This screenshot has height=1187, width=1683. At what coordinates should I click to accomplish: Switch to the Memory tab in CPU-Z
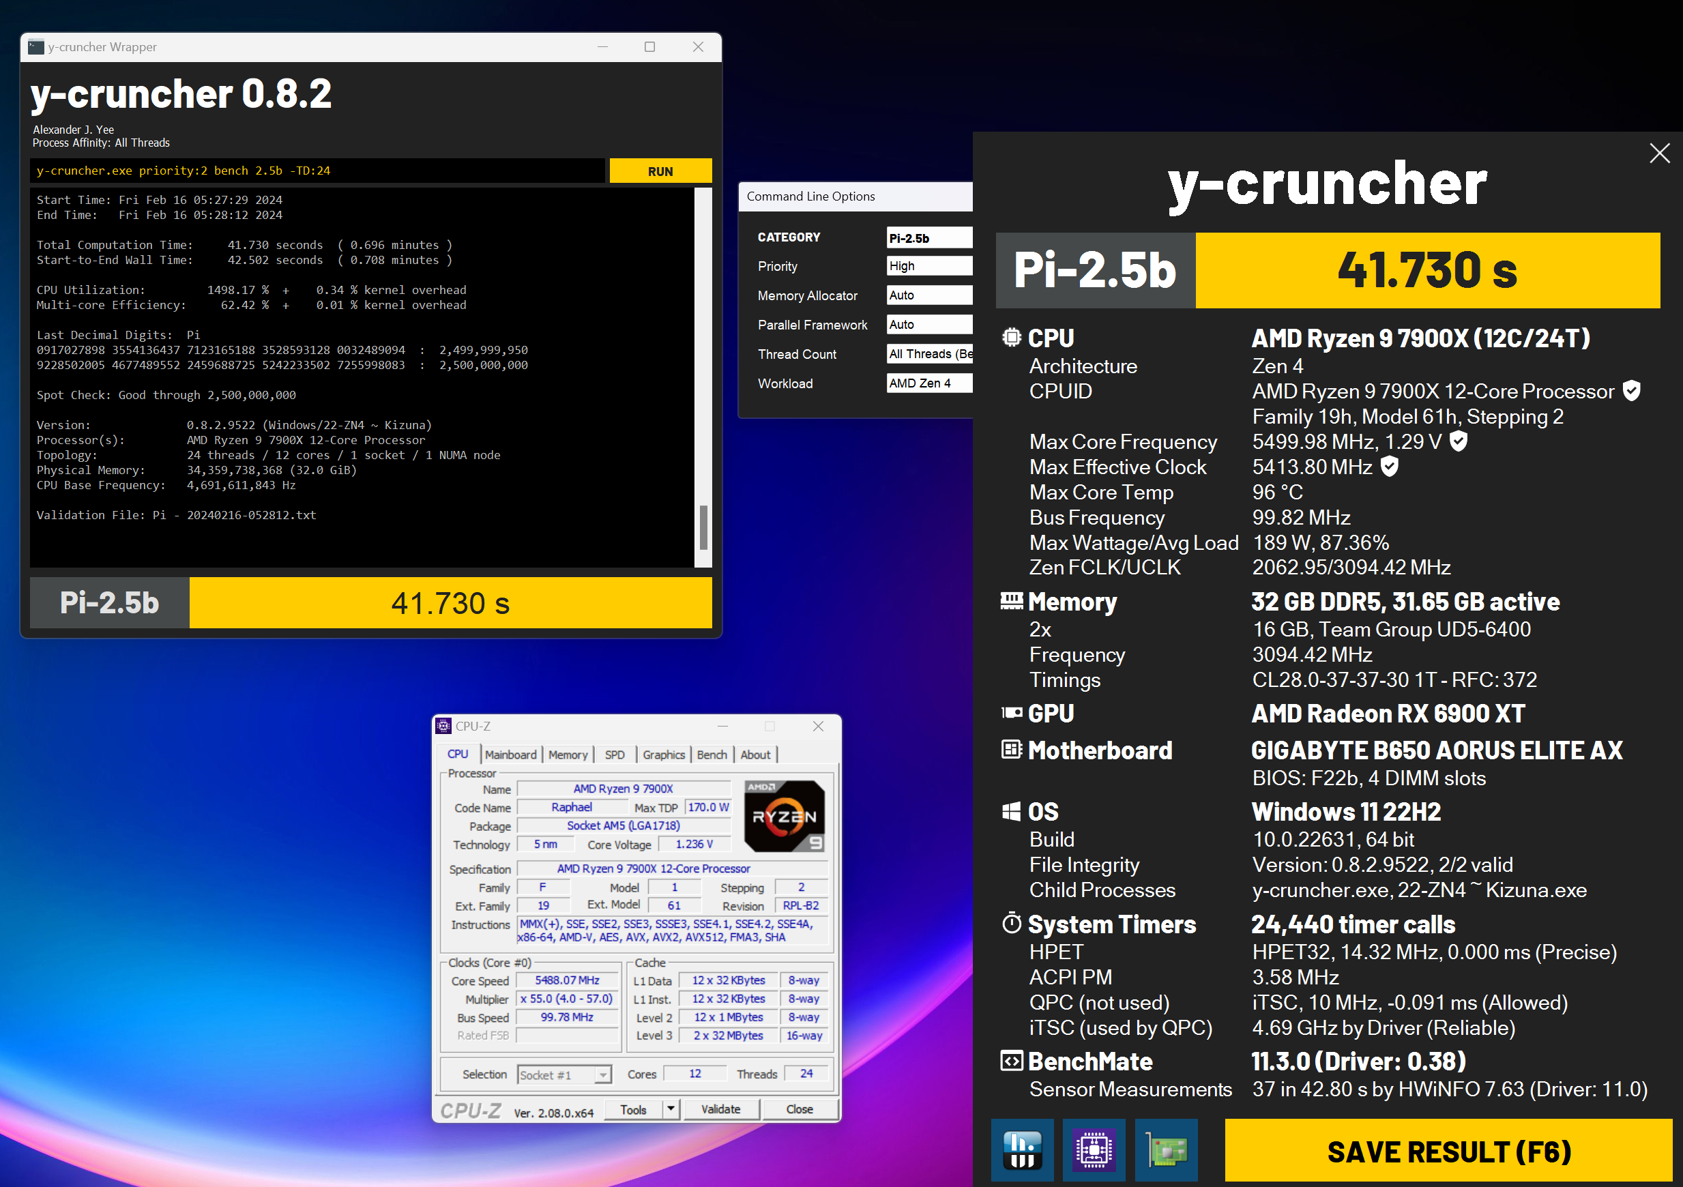coord(568,754)
